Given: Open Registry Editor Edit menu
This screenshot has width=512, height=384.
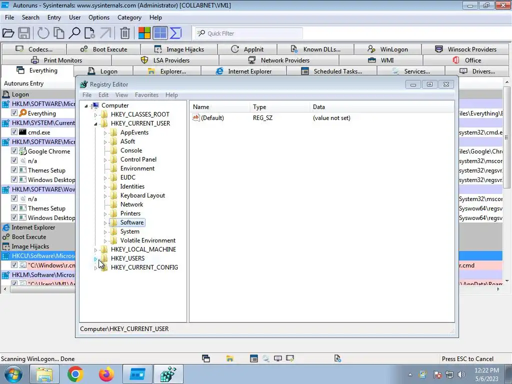Looking at the screenshot, I should (x=103, y=94).
